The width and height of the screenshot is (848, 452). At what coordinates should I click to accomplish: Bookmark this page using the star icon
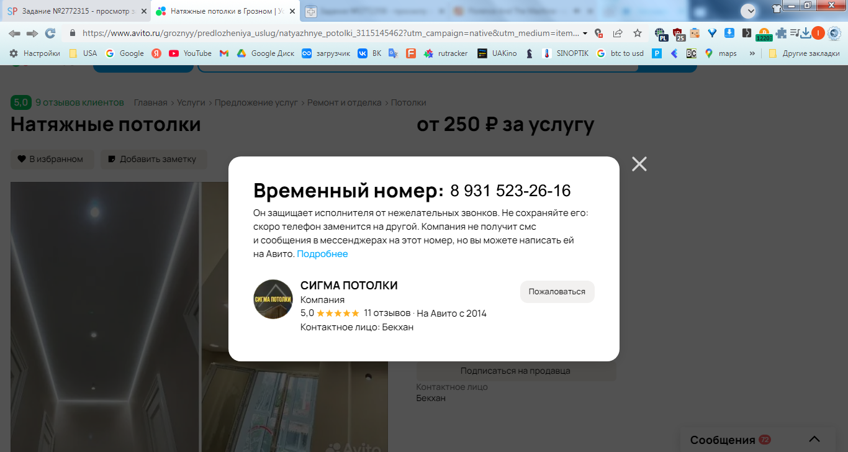click(x=638, y=34)
